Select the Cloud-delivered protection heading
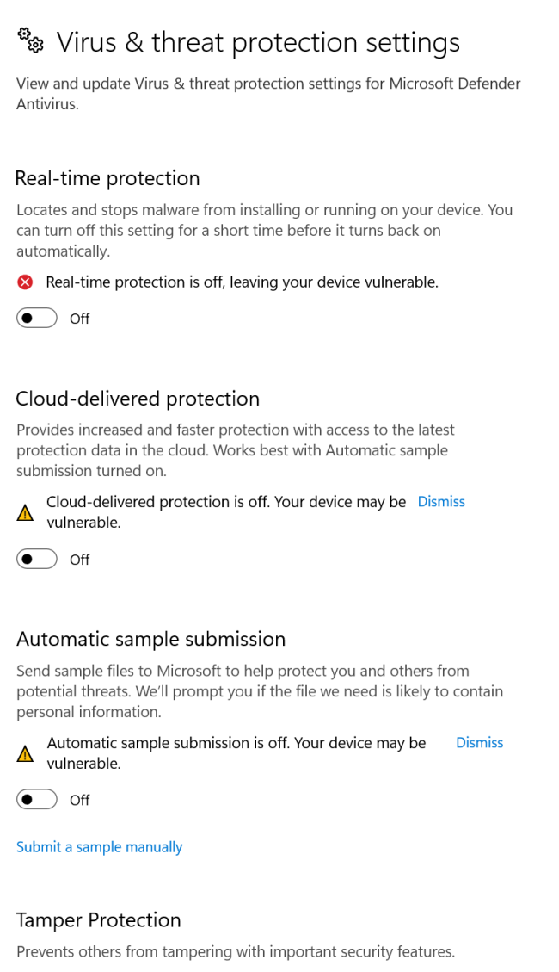559x972 pixels. tap(138, 399)
